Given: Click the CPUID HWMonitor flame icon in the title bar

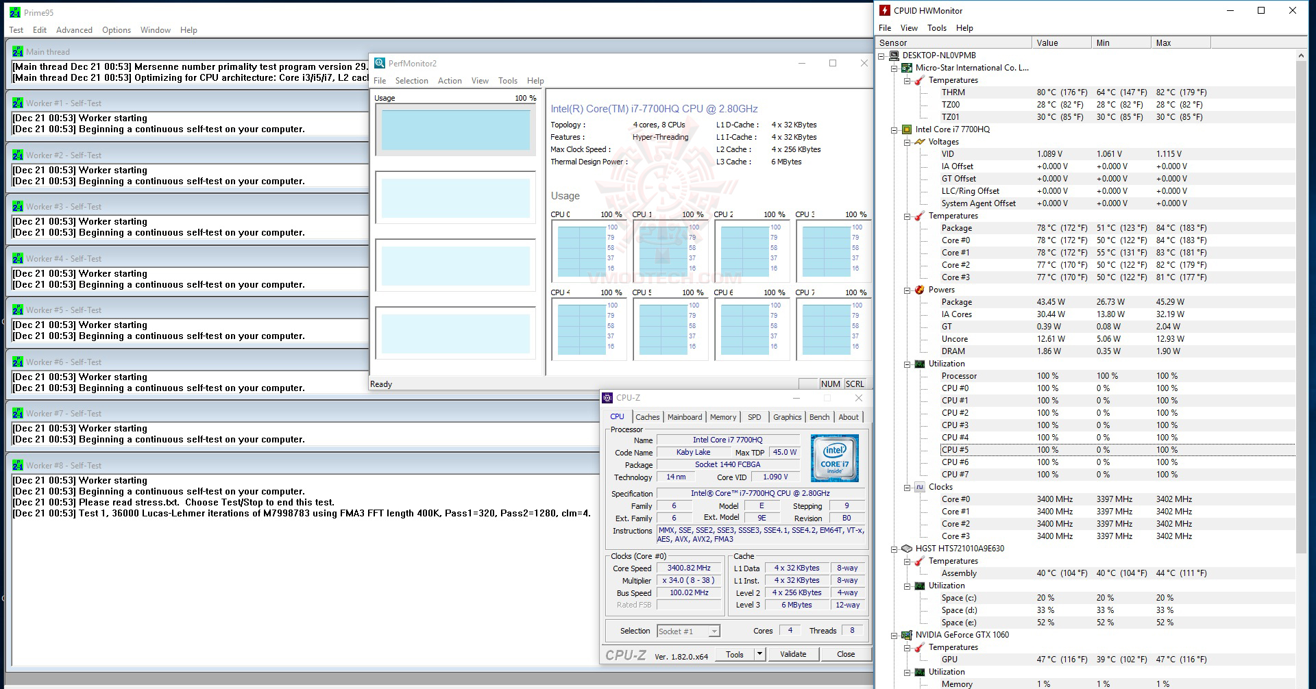Looking at the screenshot, I should point(884,10).
